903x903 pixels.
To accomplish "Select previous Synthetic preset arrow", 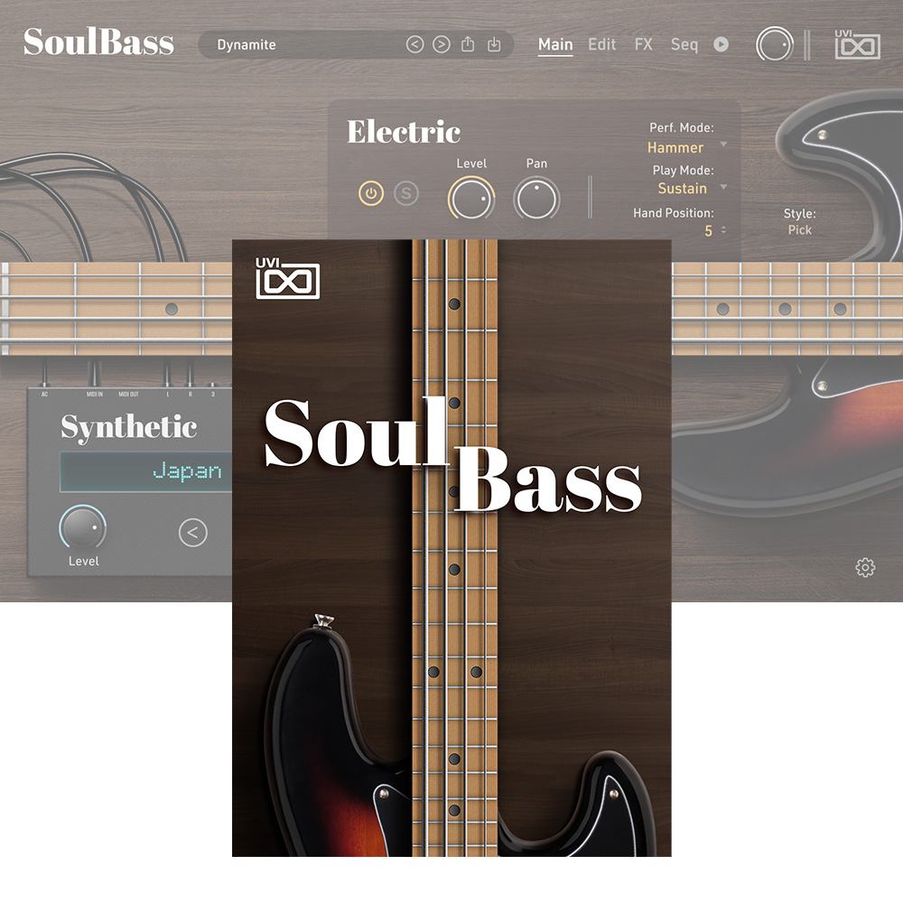I will pyautogui.click(x=193, y=533).
